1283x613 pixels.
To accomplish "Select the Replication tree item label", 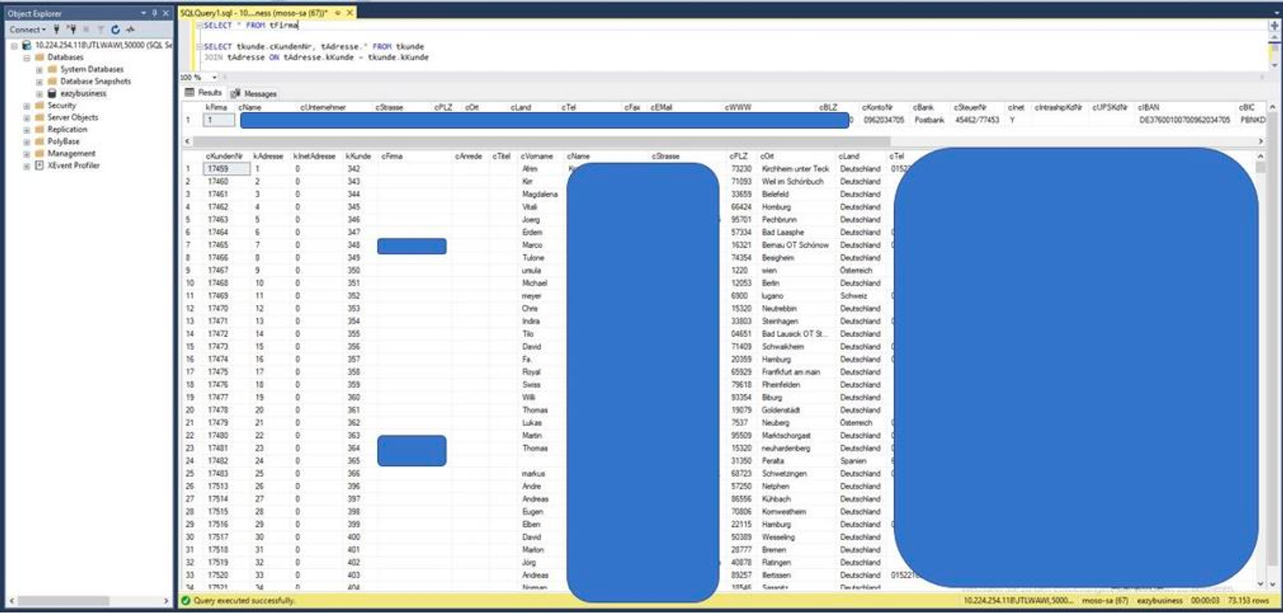I will pos(67,129).
